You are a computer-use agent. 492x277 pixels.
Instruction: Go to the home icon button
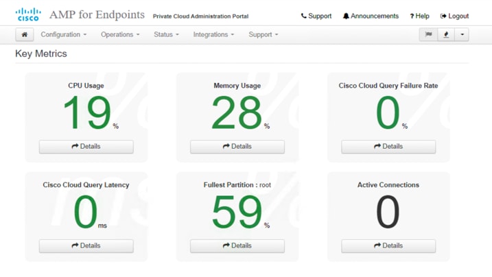25,34
